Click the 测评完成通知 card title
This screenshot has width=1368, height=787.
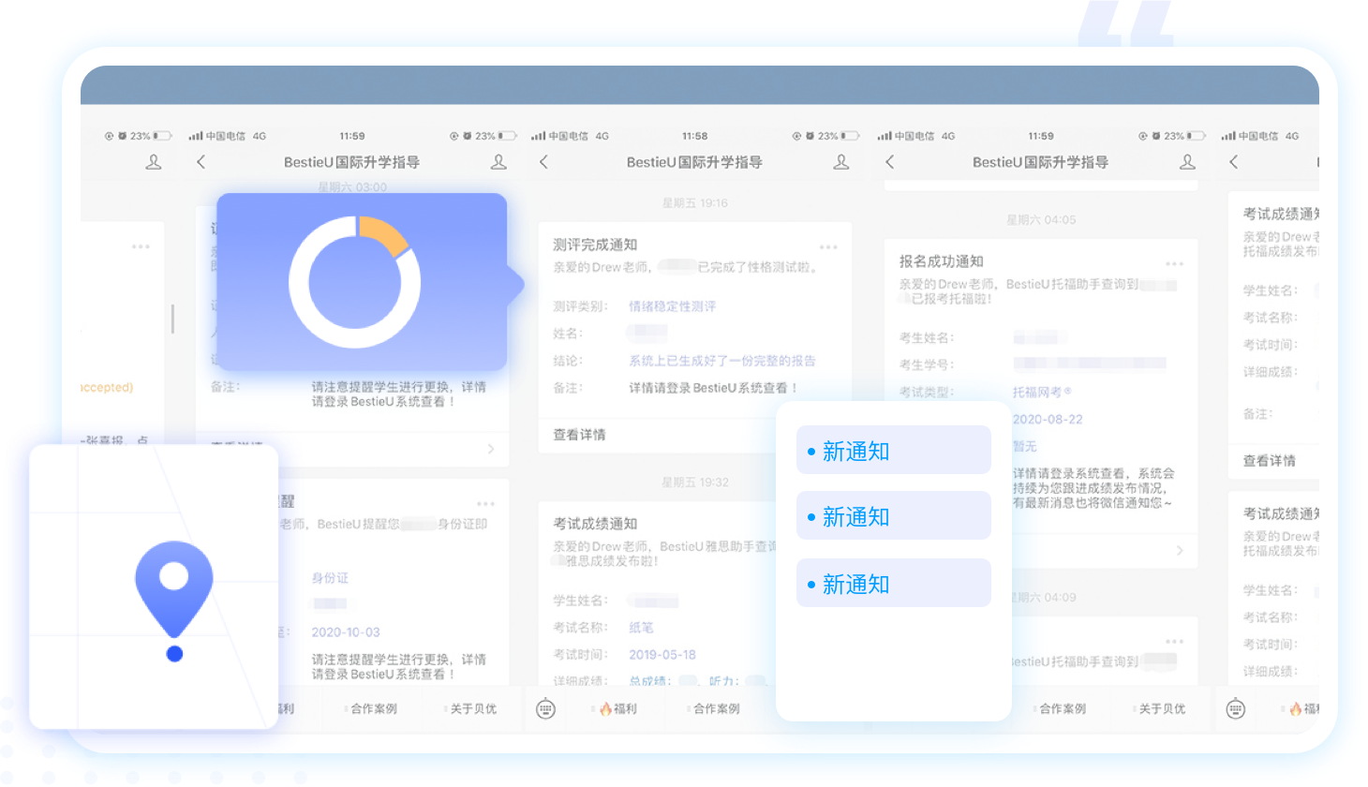595,245
